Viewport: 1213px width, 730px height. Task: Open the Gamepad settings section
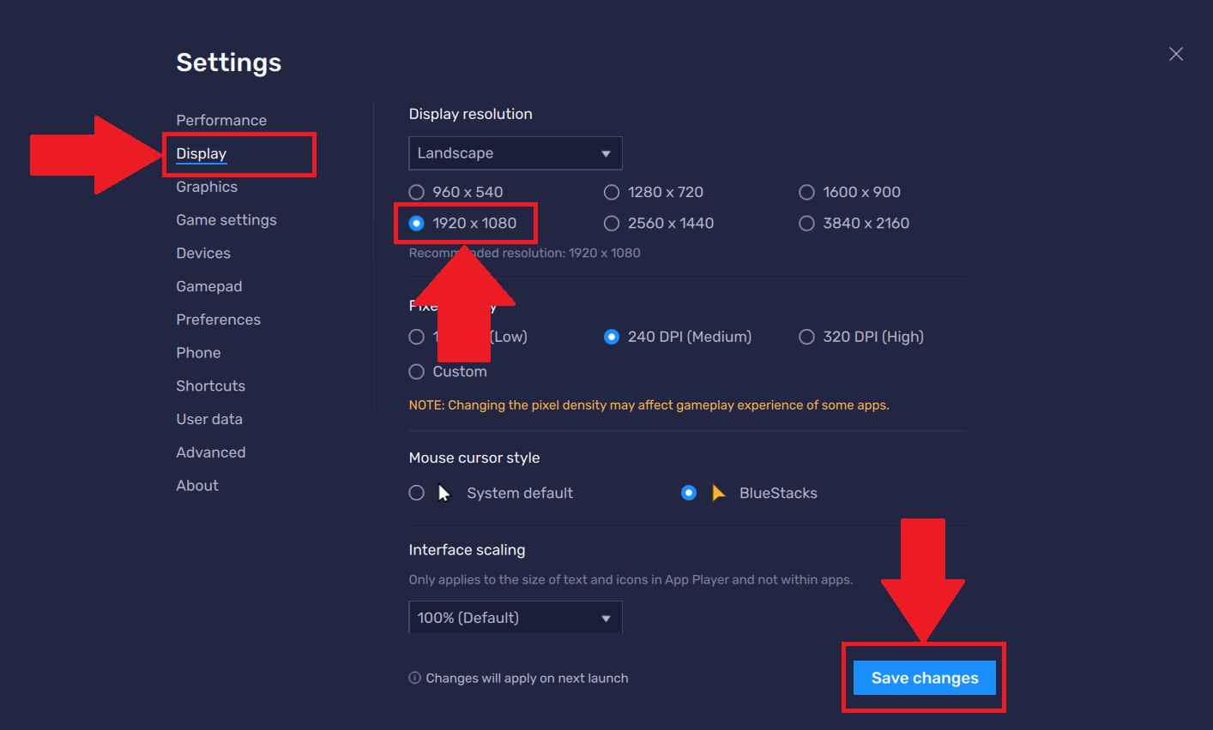(209, 286)
